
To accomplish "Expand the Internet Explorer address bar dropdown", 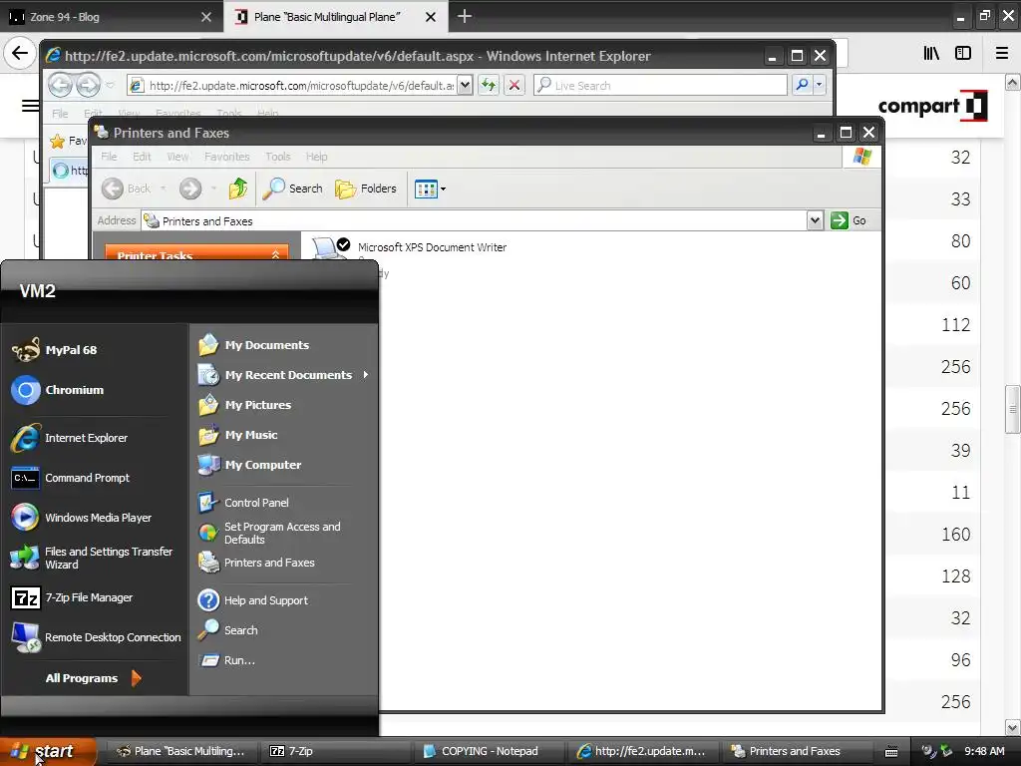I will click(465, 85).
